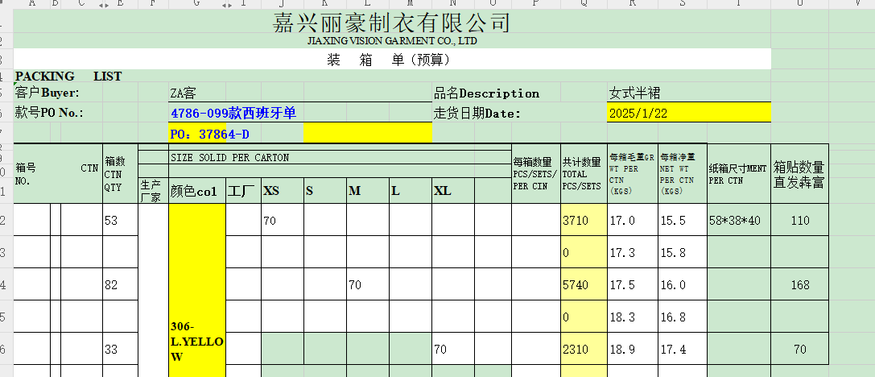Expand hidden columns between D and E

(x=104, y=5)
